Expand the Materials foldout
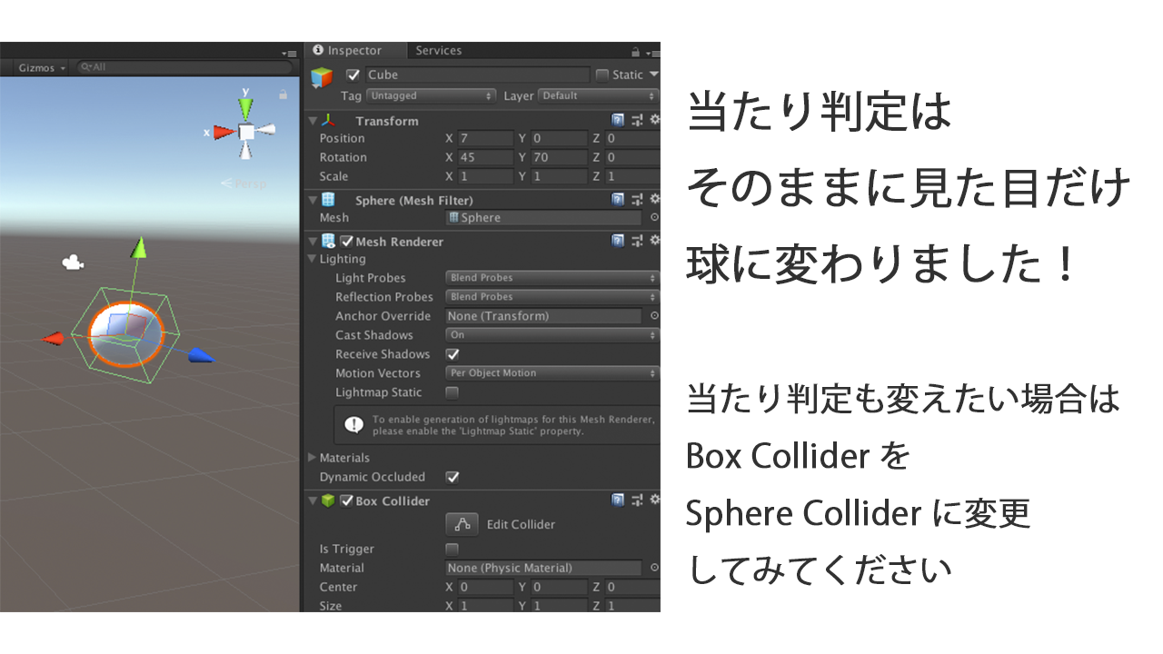Screen dimensions: 1163x654 click(313, 458)
